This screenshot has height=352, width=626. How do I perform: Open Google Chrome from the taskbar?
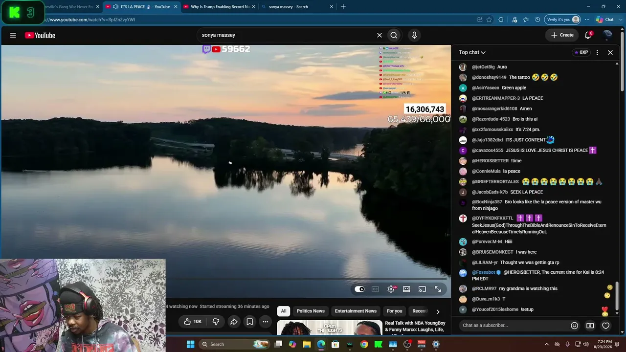click(364, 344)
